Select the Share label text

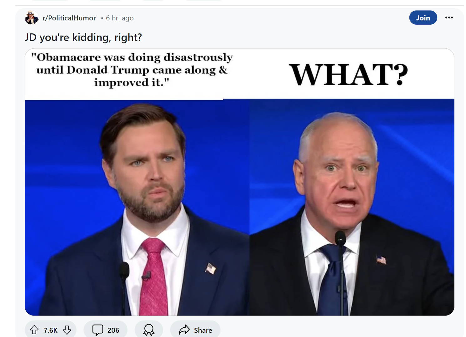[203, 330]
